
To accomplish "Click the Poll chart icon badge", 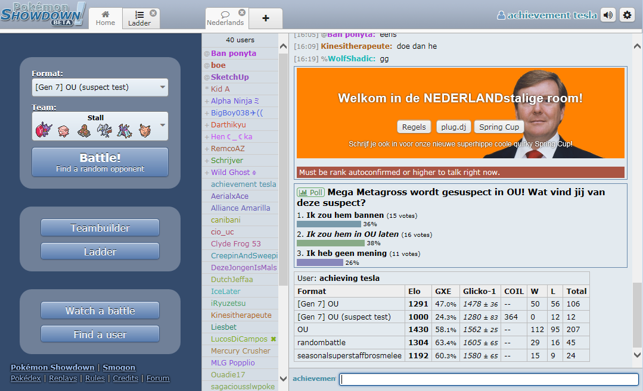I will pos(310,192).
